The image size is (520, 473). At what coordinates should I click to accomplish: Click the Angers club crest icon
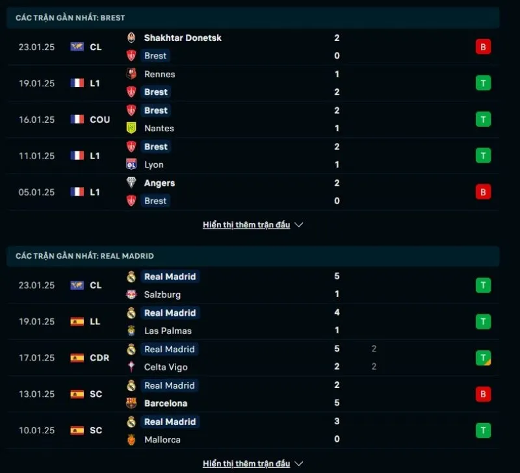click(x=131, y=183)
